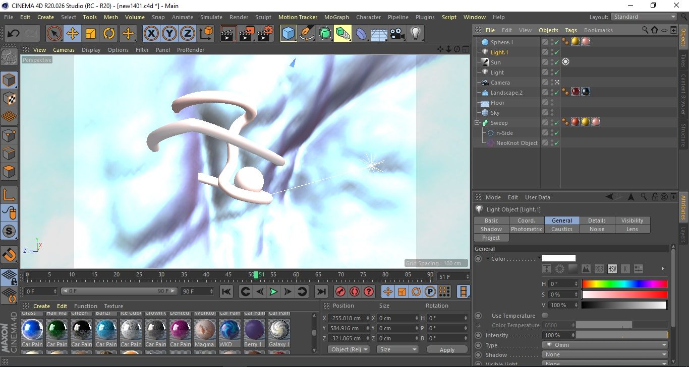
Task: Click the Undo arrow icon
Action: pos(14,34)
